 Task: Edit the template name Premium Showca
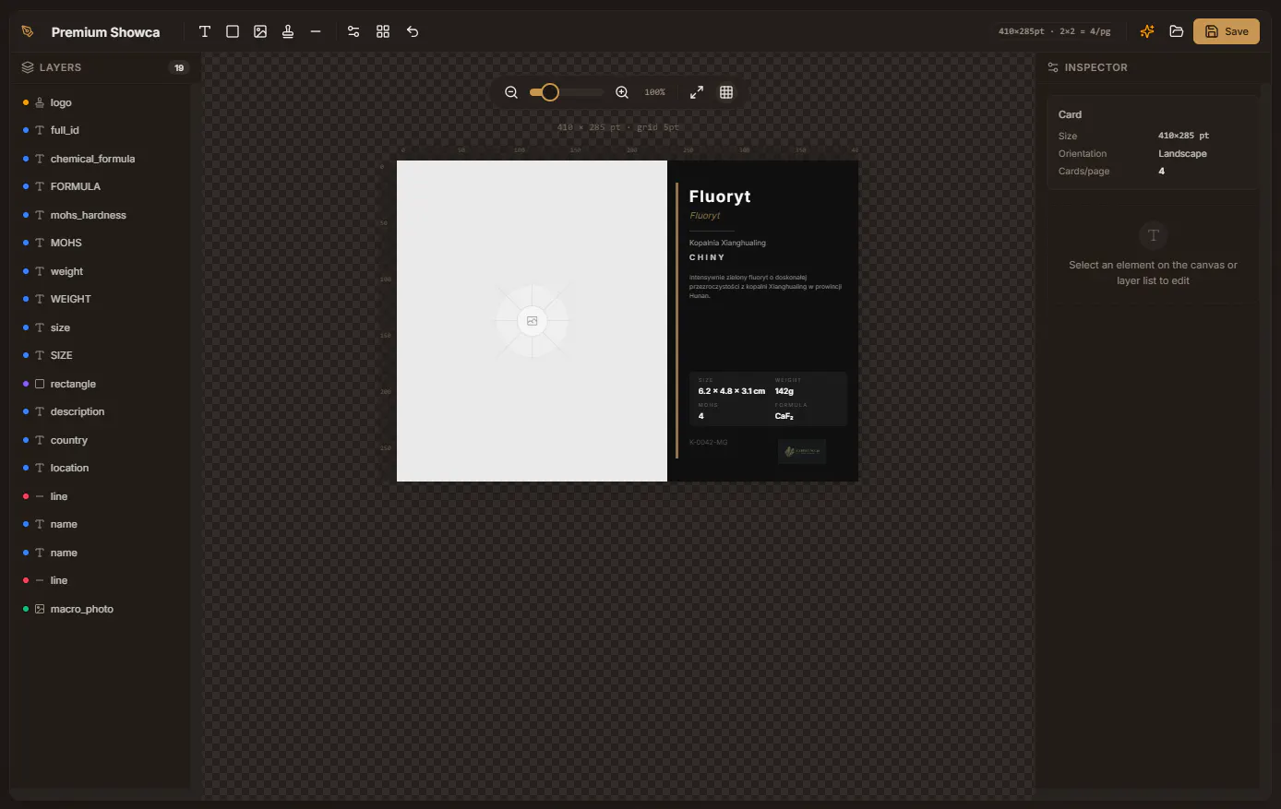106,31
